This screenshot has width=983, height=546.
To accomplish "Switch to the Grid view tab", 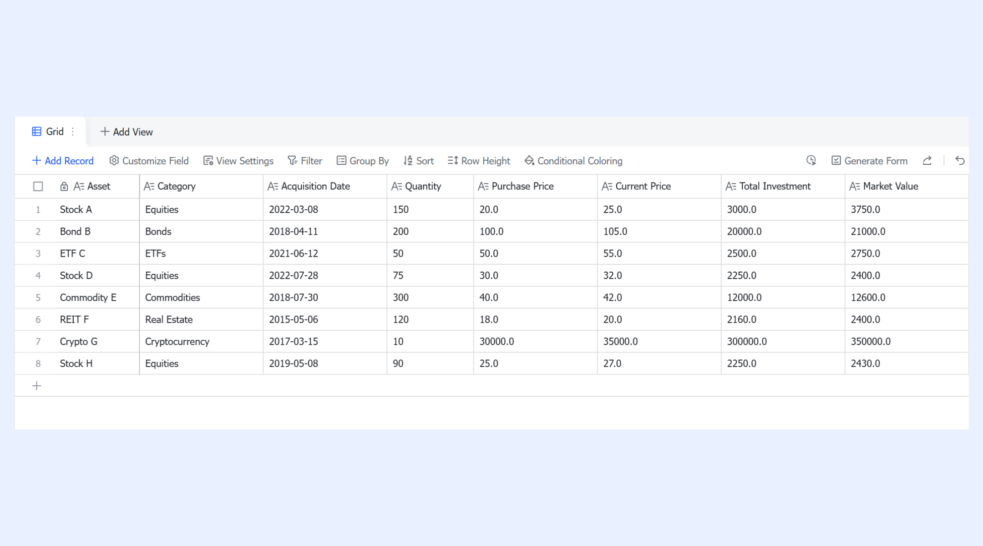I will pos(50,131).
